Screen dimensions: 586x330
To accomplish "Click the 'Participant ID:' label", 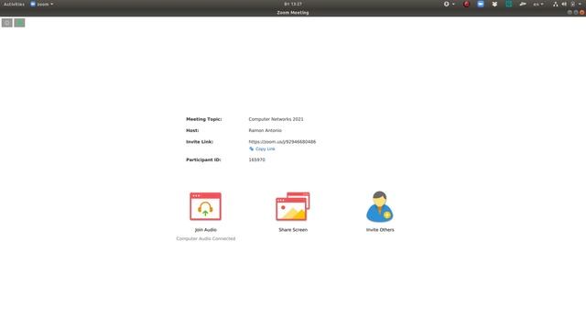I will tap(203, 159).
